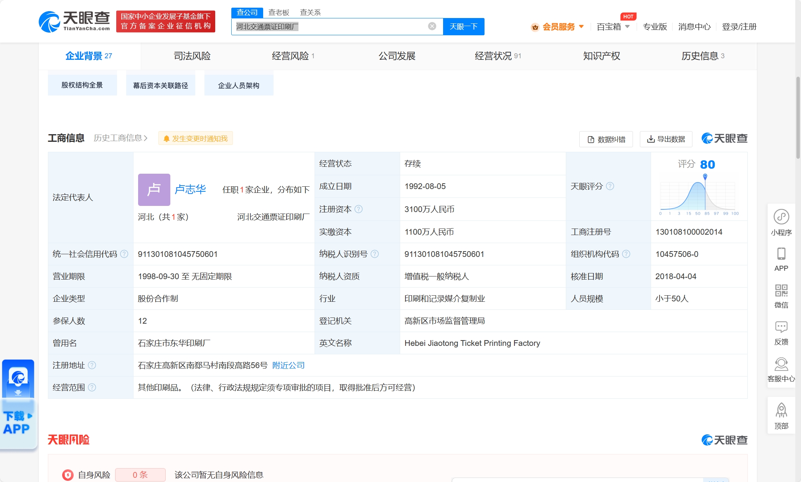Switch to the 企业背景 tab
This screenshot has width=801, height=482.
[89, 56]
